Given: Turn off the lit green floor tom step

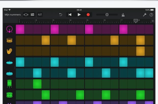Looking at the screenshot, I should pos(37,84).
